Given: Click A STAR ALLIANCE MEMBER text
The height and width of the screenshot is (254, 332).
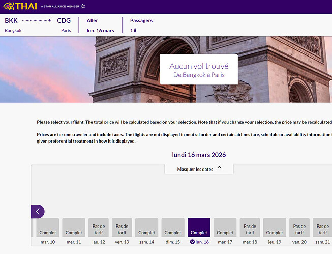Looking at the screenshot, I should [60, 6].
